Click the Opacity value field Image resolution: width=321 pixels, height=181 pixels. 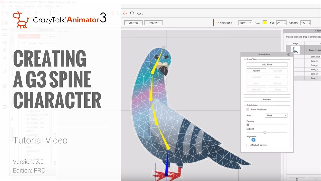(x=304, y=23)
